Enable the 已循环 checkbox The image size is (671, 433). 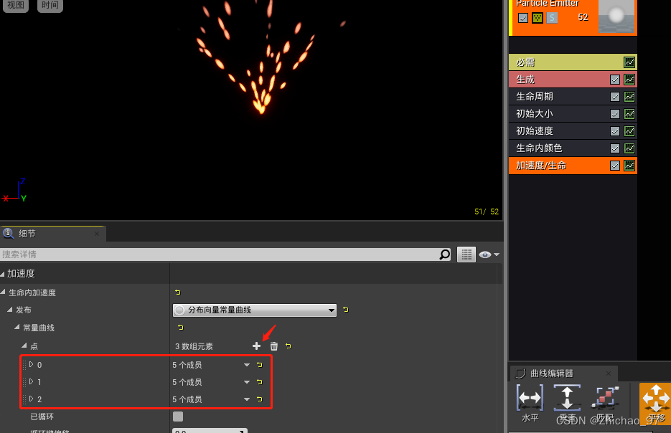[x=177, y=417]
